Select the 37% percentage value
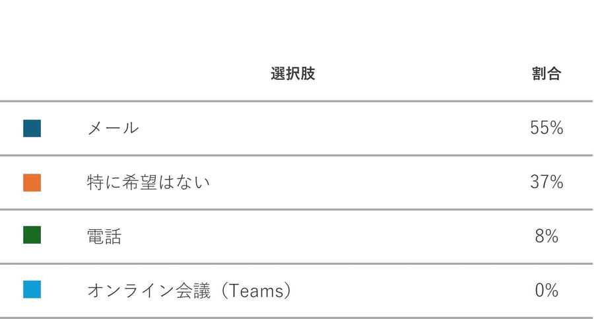Viewport: 594px width, 319px height. click(546, 182)
